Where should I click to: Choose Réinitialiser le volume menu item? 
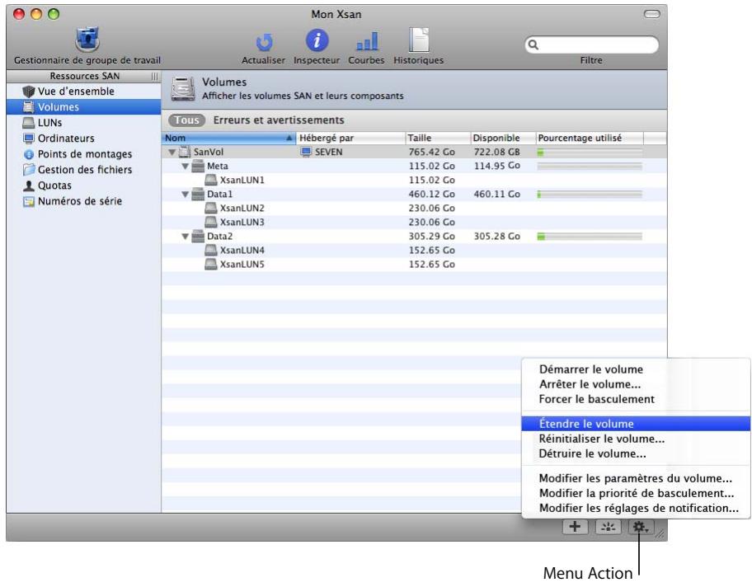636,439
